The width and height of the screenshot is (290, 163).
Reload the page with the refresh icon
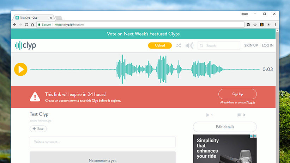[26, 25]
